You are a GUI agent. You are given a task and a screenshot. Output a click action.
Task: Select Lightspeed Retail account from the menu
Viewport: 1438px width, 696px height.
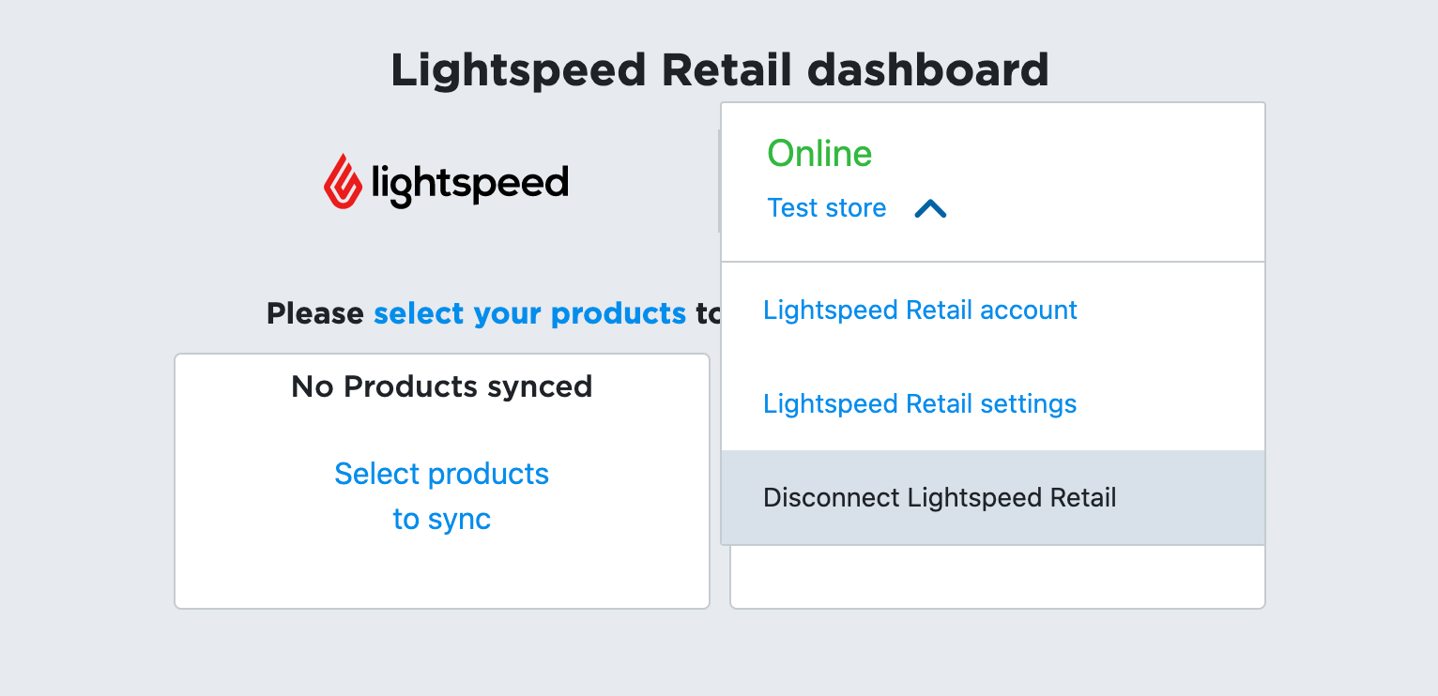click(920, 310)
